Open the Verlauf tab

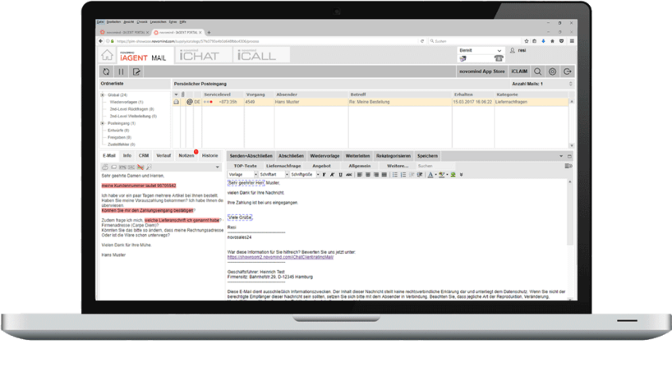click(x=163, y=155)
